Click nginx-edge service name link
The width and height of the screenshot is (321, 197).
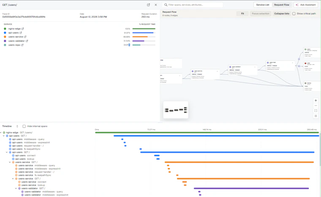[x=14, y=29]
